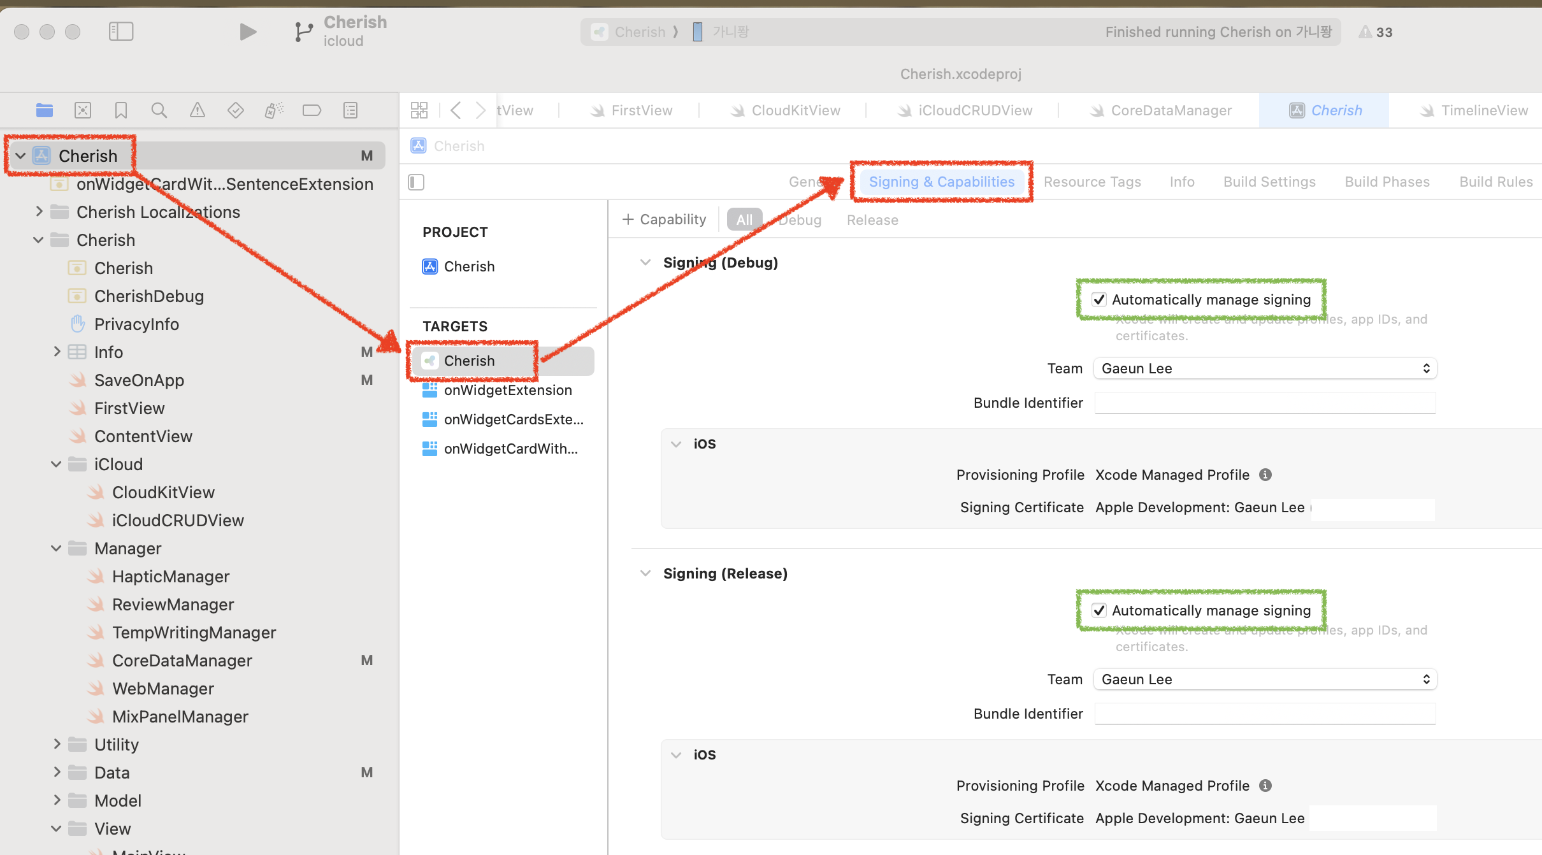Open the Source Control navigator icon

click(83, 110)
